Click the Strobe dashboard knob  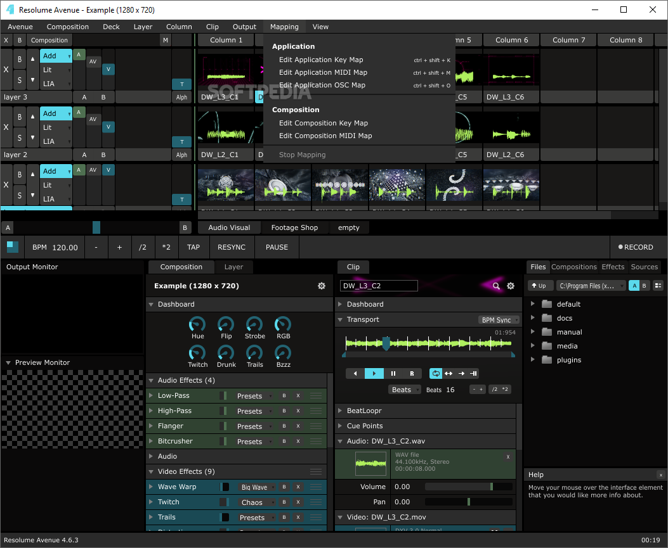coord(254,324)
